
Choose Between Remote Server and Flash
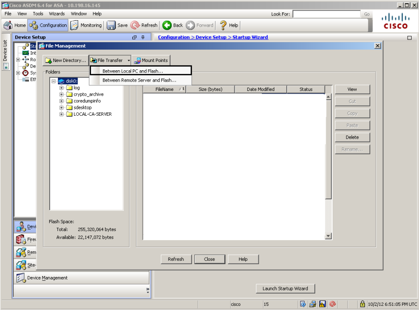(x=141, y=80)
